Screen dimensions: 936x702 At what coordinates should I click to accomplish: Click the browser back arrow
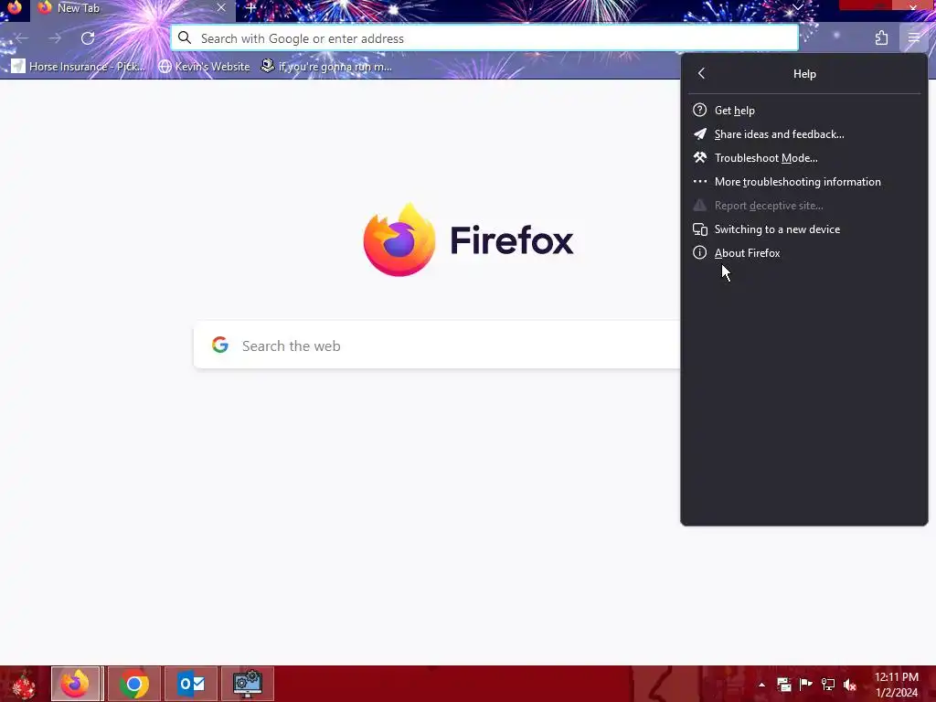tap(22, 38)
